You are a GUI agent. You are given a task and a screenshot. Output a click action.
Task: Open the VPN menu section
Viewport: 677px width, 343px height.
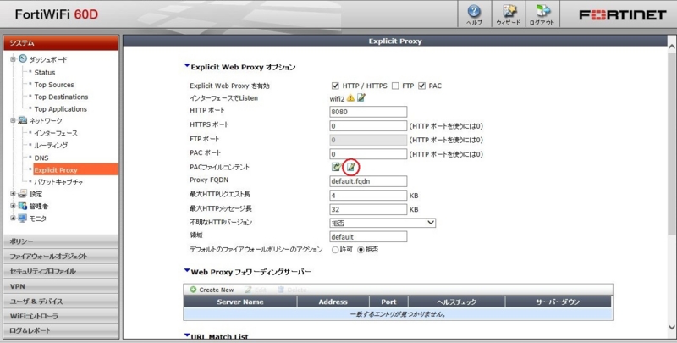(61, 286)
